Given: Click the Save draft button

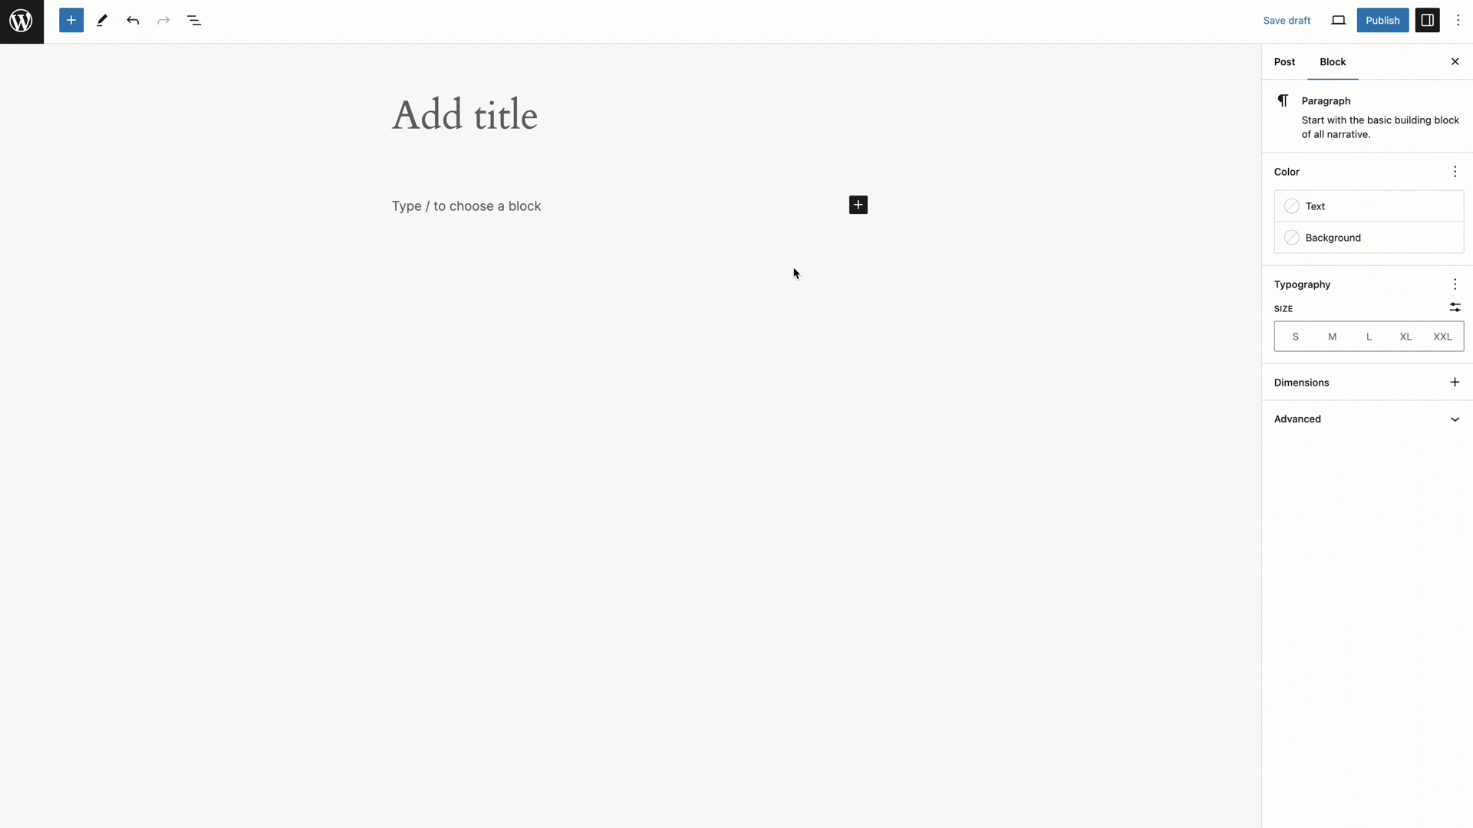Looking at the screenshot, I should coord(1287,20).
